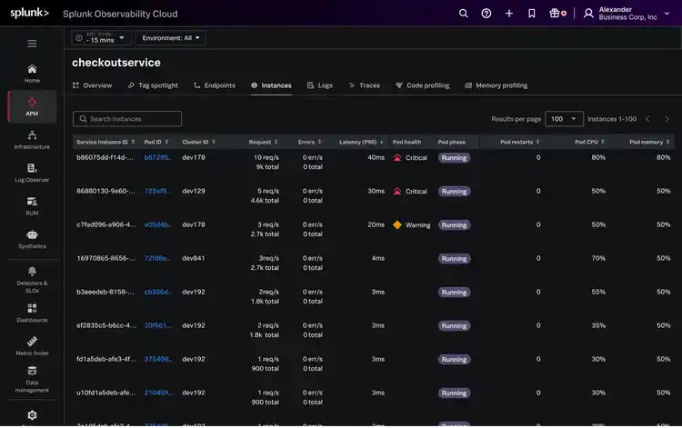Open Alexander Business Corp account menu

623,14
